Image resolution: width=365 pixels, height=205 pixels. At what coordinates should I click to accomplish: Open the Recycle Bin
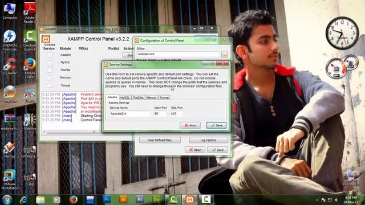click(351, 178)
